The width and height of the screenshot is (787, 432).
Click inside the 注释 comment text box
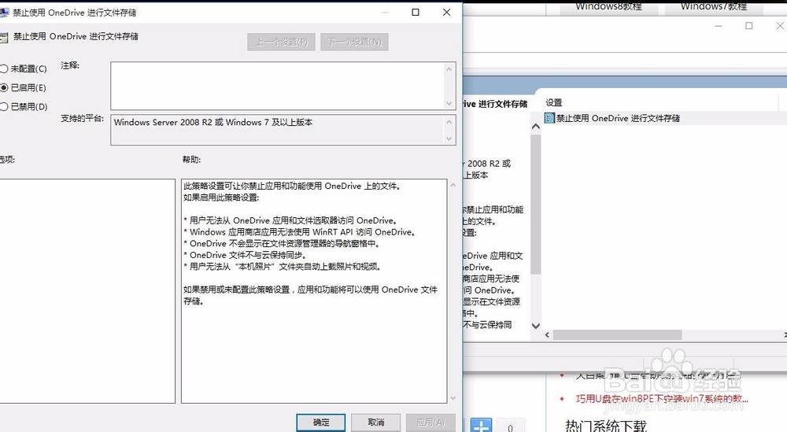(277, 86)
